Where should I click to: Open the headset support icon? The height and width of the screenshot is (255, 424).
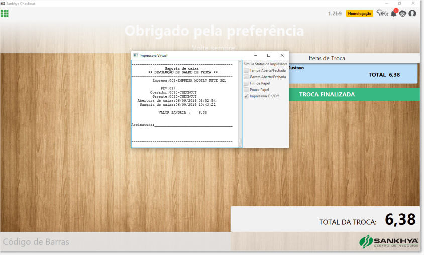coord(412,13)
